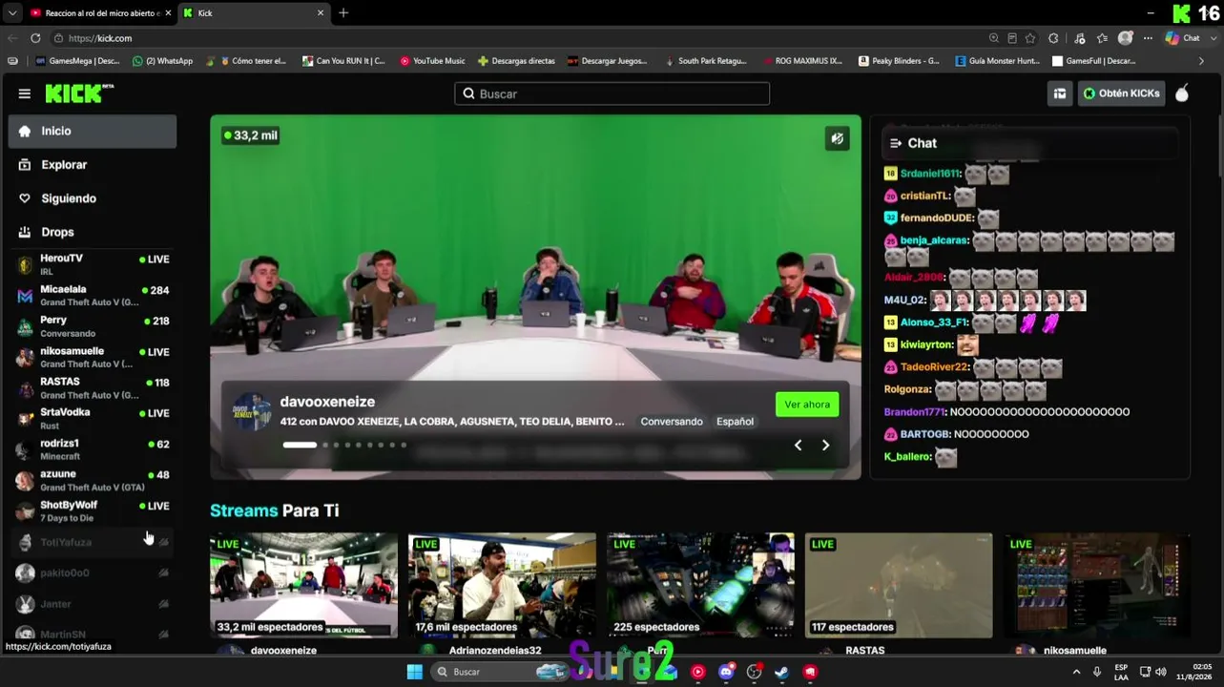The image size is (1224, 687).
Task: Open the stream thumbnail with 17,6 mil espectadores
Action: pos(502,585)
